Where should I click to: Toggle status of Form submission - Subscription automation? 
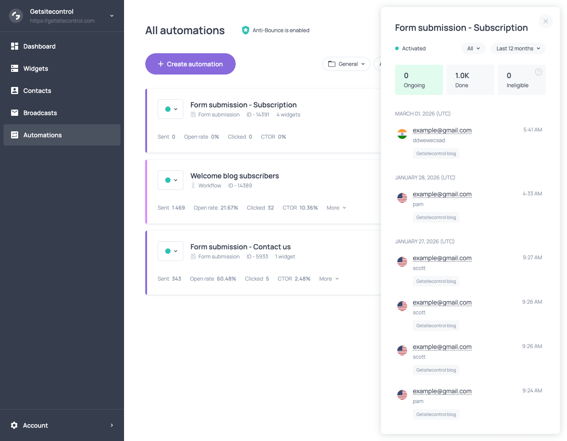[x=171, y=109]
